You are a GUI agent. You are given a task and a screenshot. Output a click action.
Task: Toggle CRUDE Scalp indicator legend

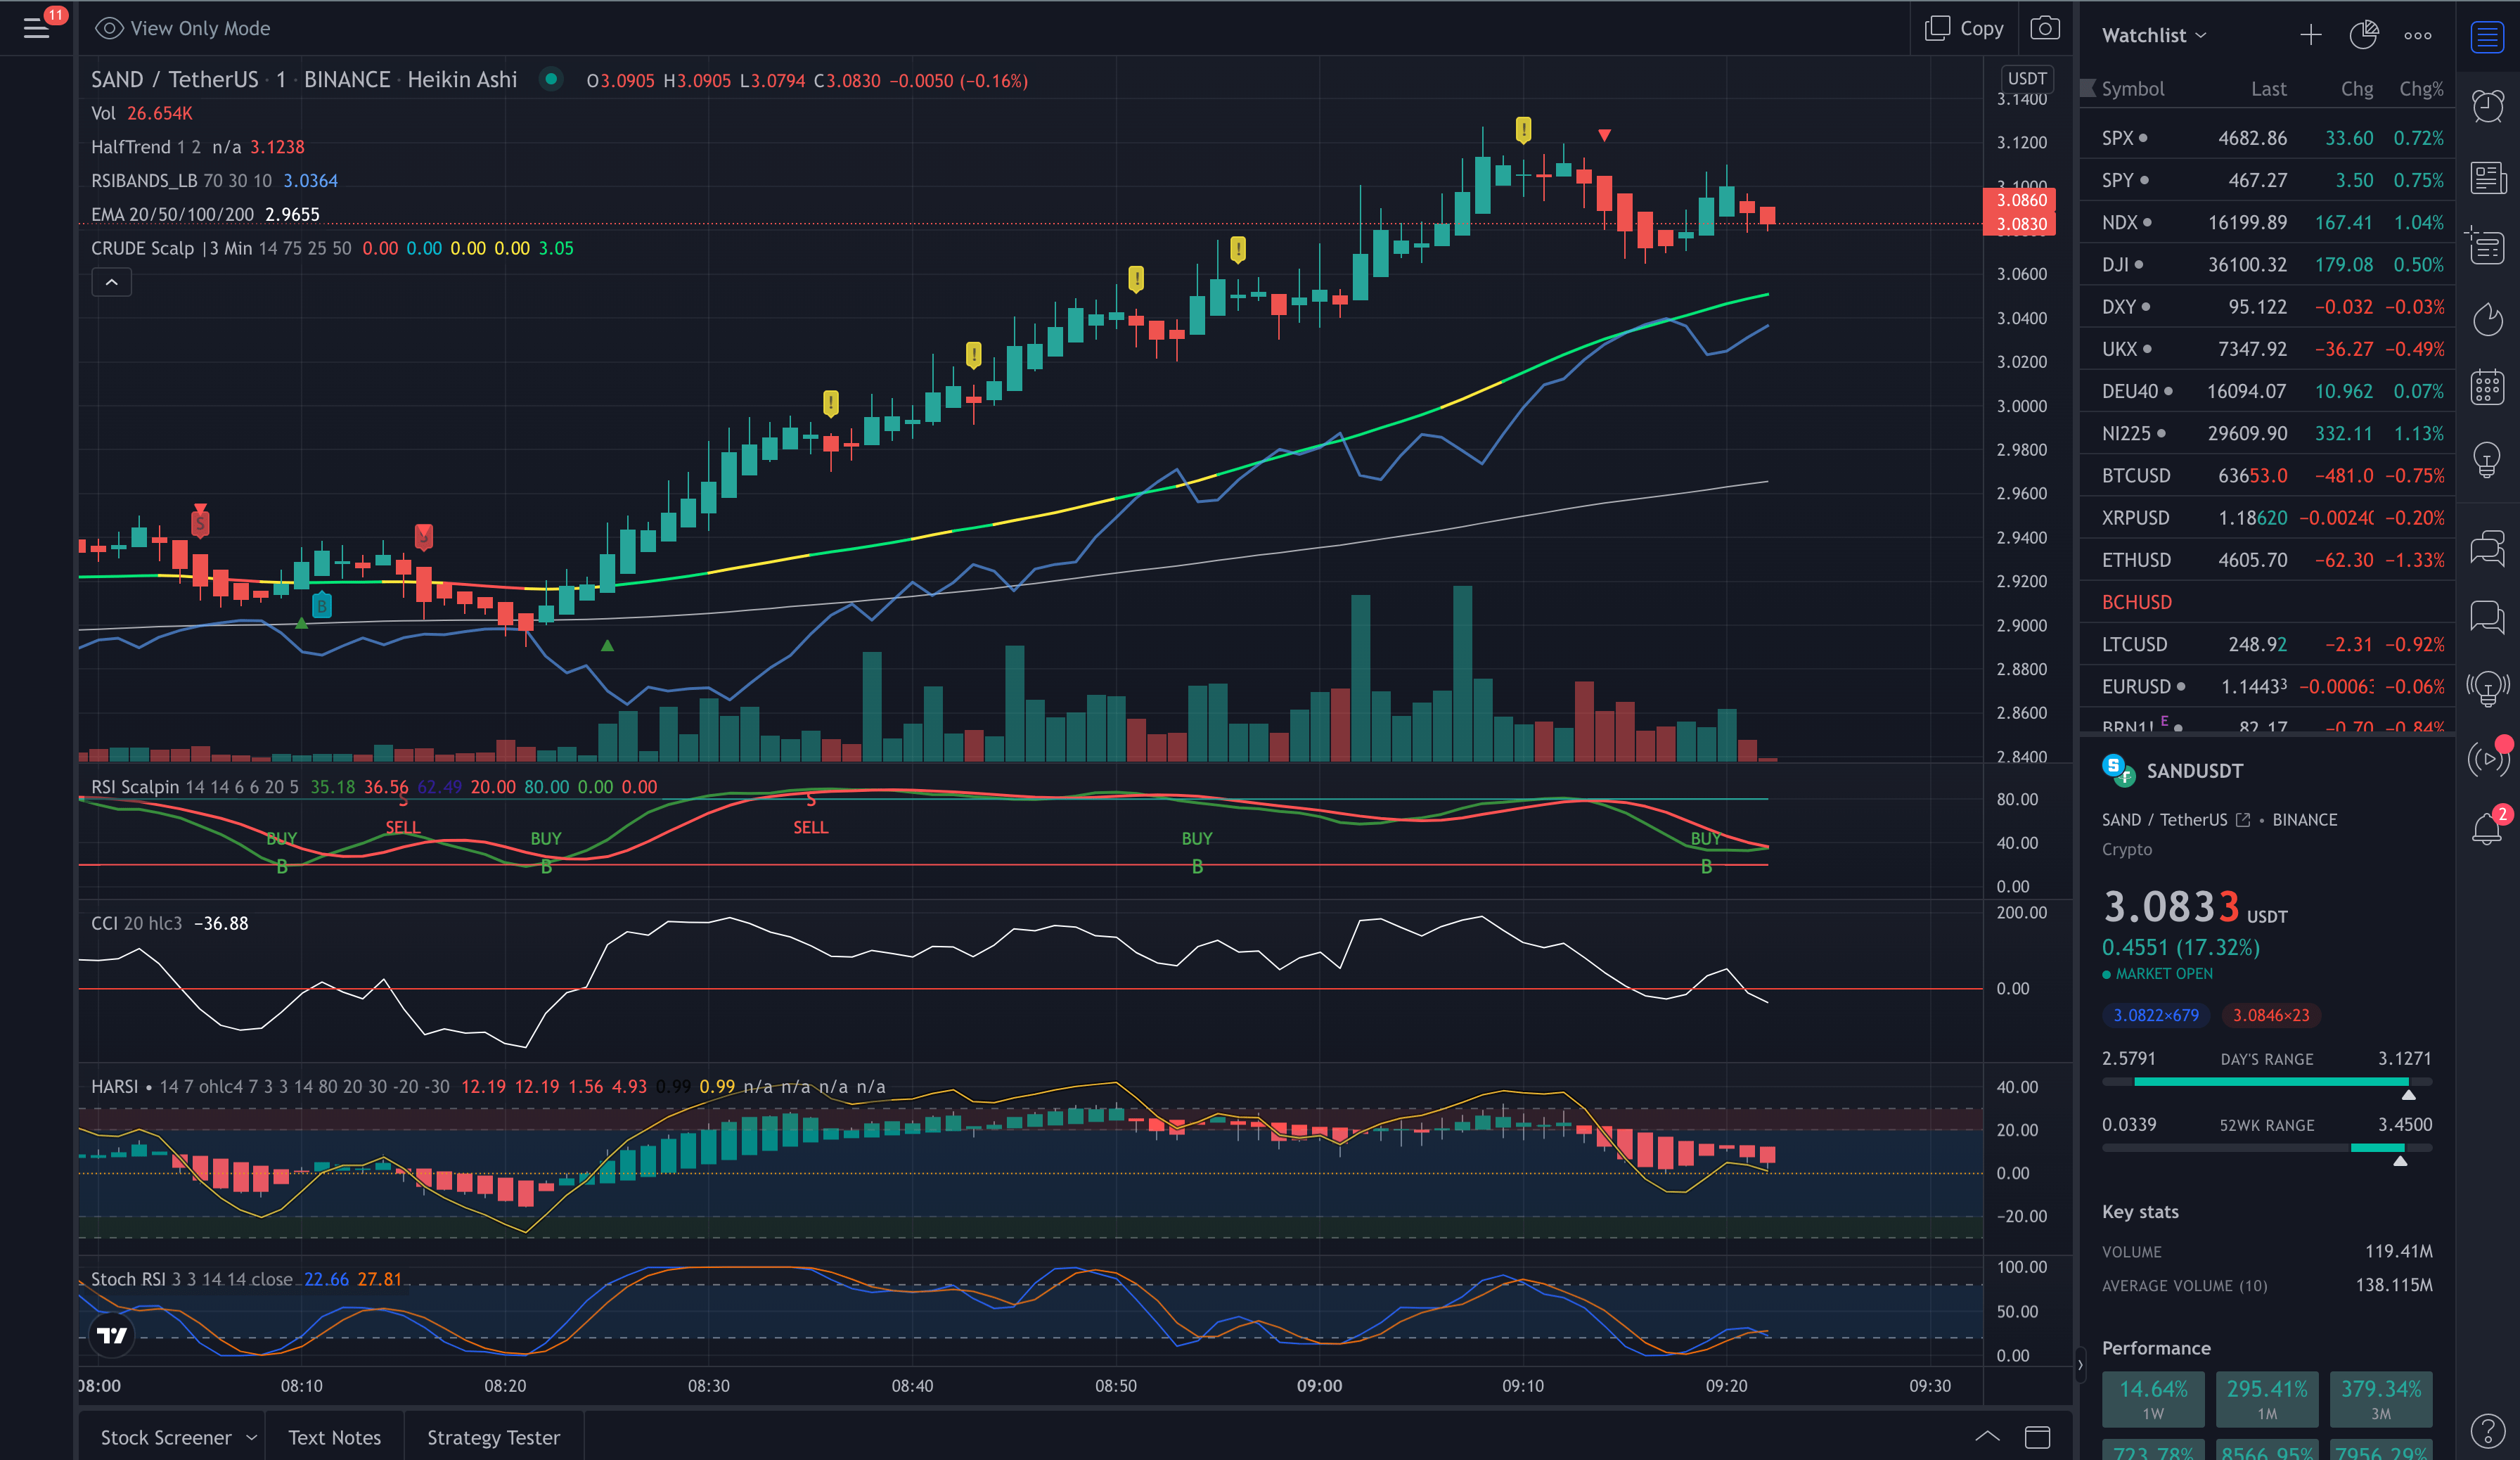coord(333,248)
